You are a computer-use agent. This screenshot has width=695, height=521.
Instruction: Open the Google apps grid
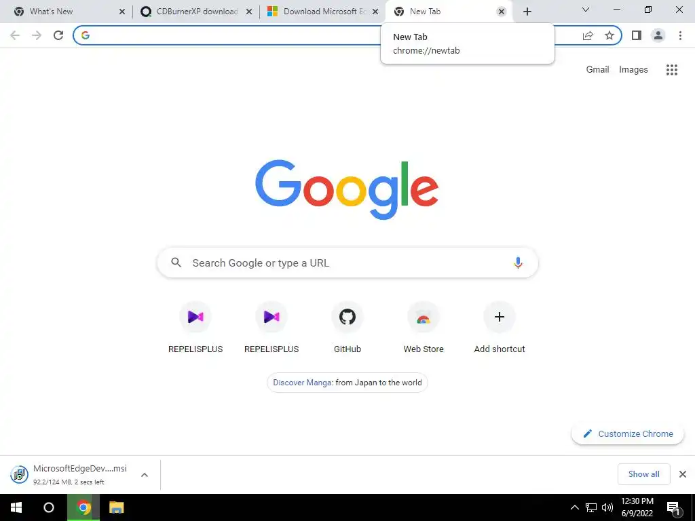pyautogui.click(x=671, y=70)
